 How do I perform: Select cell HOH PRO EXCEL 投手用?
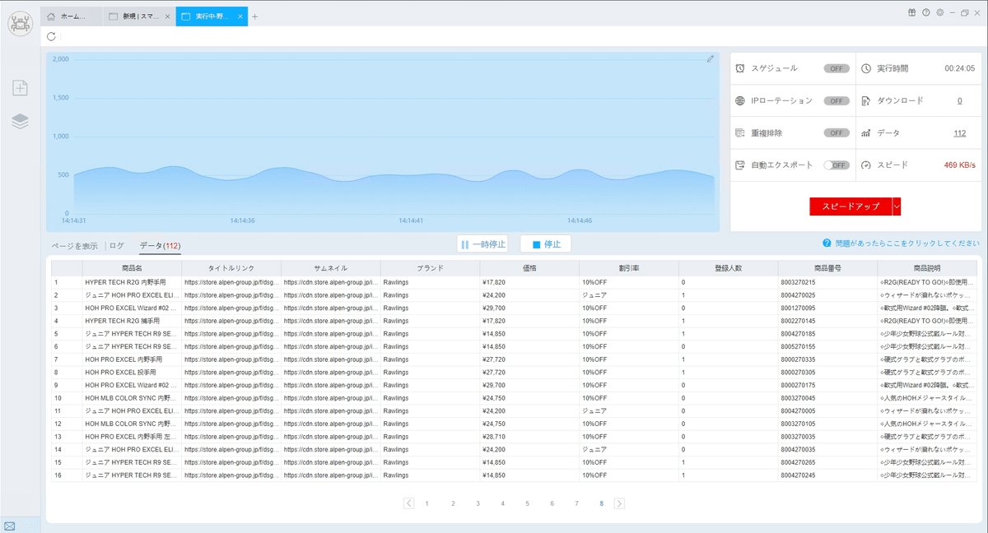tap(132, 372)
